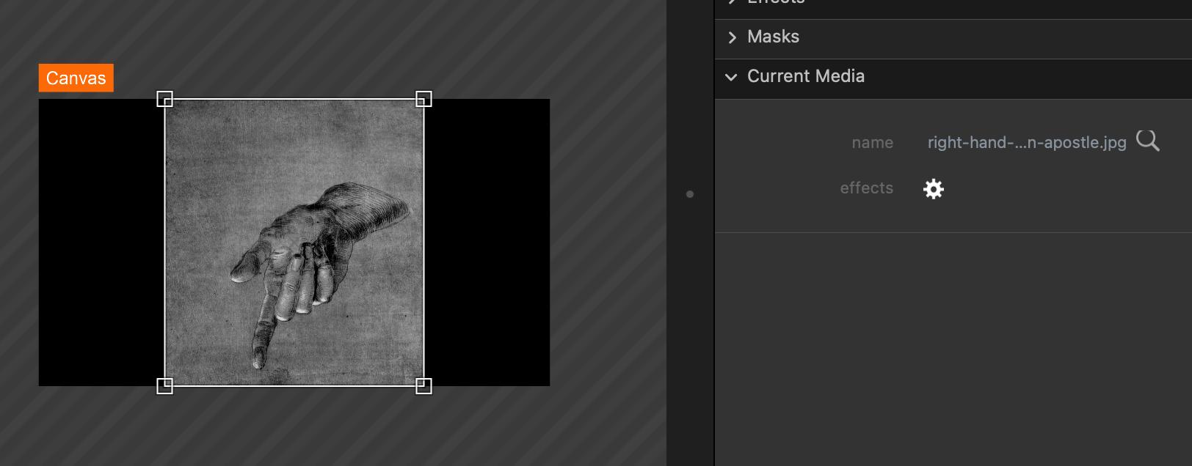1192x466 pixels.
Task: Click the orange Canvas label
Action: tap(76, 78)
